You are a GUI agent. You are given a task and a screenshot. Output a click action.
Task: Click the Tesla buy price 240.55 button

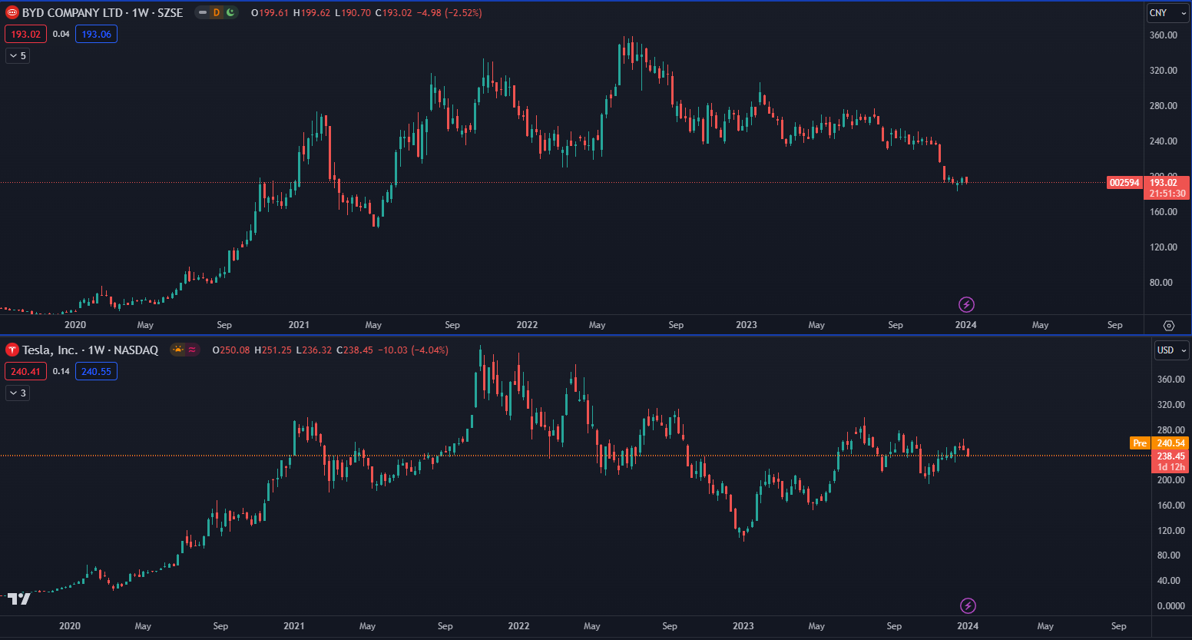click(96, 371)
